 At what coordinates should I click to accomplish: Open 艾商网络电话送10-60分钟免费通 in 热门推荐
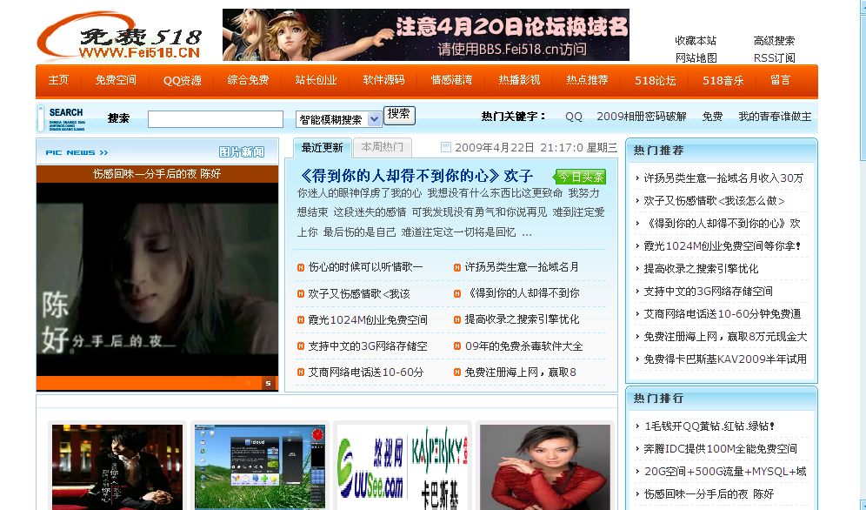(723, 314)
